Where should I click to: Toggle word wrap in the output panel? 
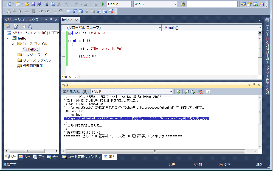[x=208, y=92]
